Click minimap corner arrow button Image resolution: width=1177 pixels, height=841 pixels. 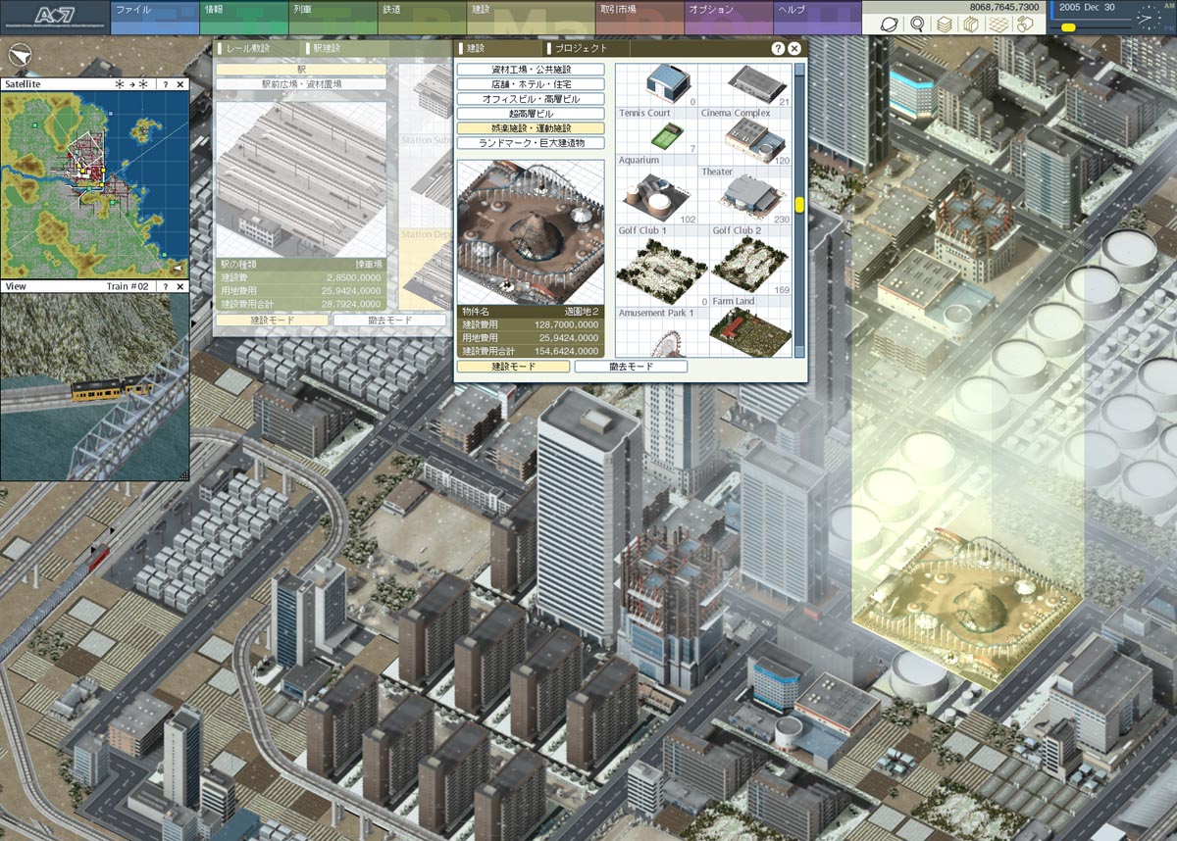tap(177, 268)
